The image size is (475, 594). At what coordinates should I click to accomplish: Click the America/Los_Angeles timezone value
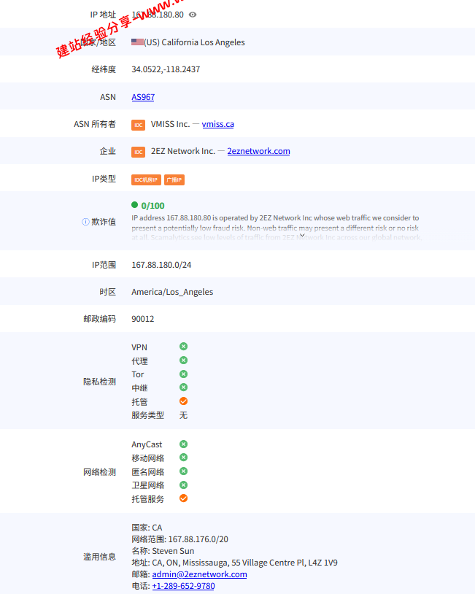pos(172,292)
